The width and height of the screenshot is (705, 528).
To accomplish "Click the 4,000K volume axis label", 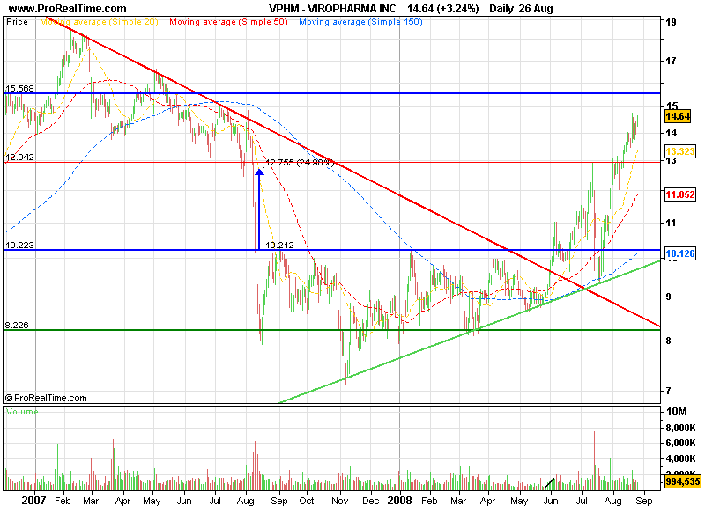I will click(x=680, y=458).
